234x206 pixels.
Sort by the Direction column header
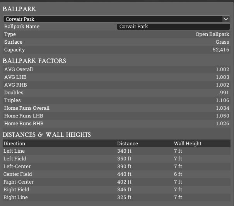click(x=14, y=143)
